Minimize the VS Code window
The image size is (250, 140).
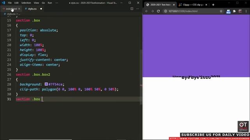tap(121, 3)
